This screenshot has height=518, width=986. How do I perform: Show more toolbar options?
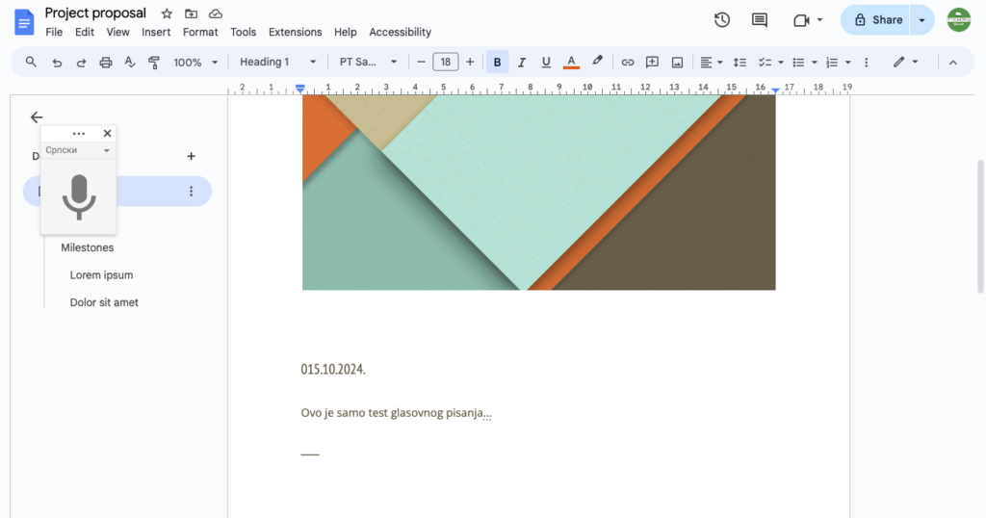[x=866, y=63]
